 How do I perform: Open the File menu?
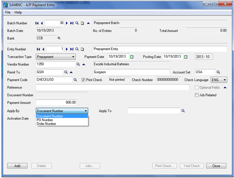[x=8, y=12]
